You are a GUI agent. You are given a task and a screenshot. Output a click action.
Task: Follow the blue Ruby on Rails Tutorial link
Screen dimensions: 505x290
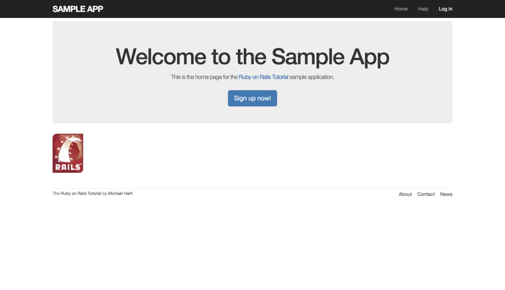(x=263, y=77)
